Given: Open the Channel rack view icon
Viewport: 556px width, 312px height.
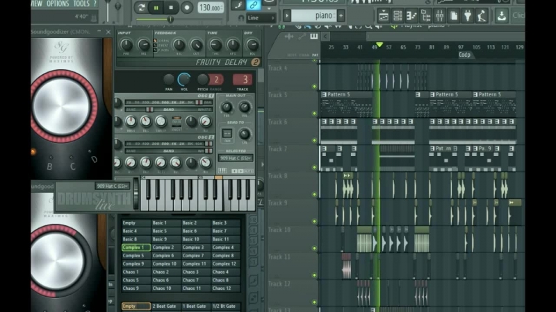Looking at the screenshot, I should [x=398, y=15].
